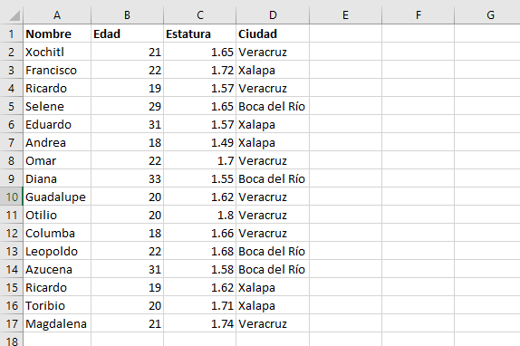Image resolution: width=520 pixels, height=346 pixels.
Task: Click Otilio's height cell 1.8
Action: point(200,215)
